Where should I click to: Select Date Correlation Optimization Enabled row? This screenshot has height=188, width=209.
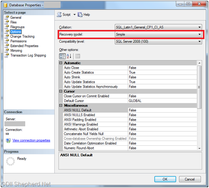point(130,143)
